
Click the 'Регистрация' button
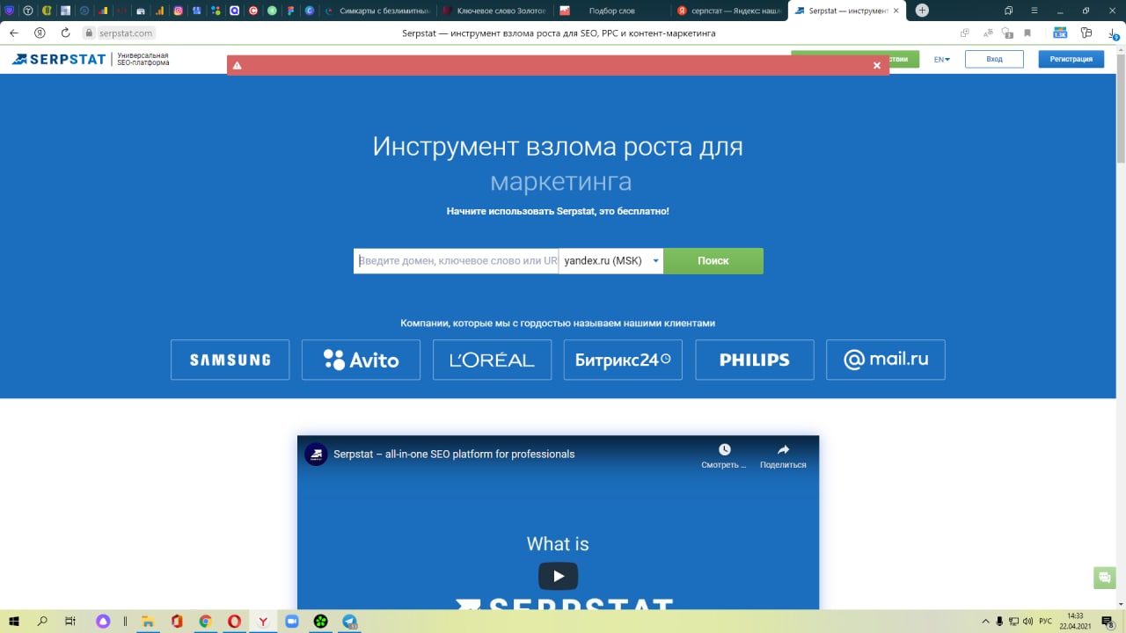1071,59
